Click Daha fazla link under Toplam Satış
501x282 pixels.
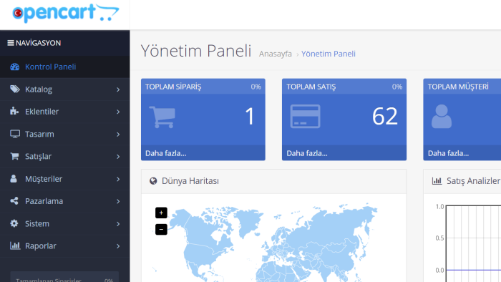pyautogui.click(x=307, y=153)
